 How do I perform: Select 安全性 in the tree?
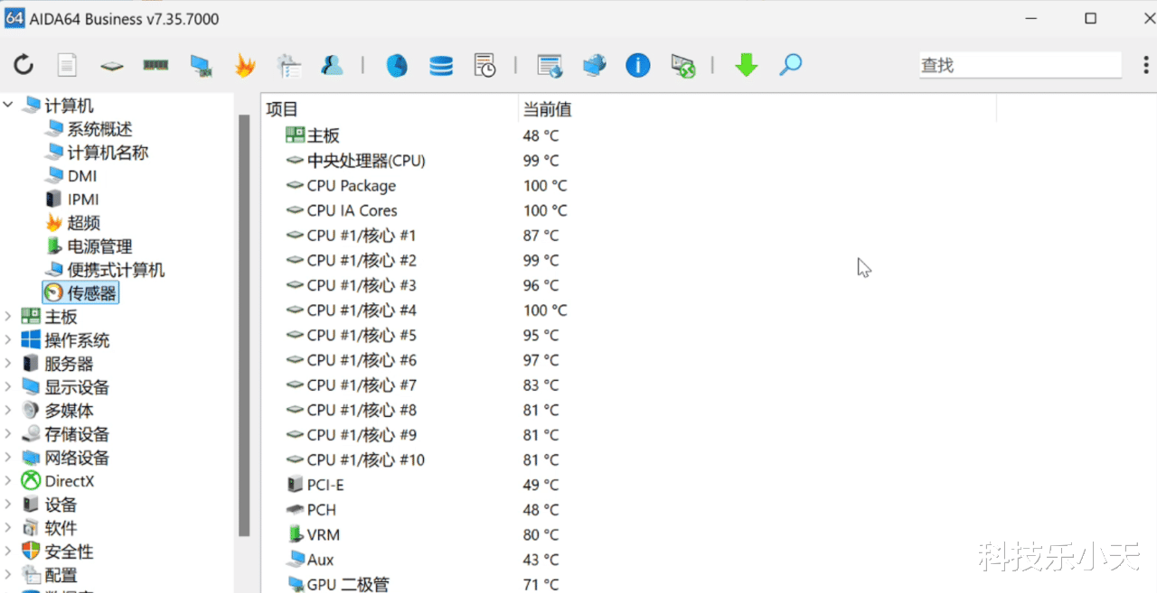click(69, 551)
